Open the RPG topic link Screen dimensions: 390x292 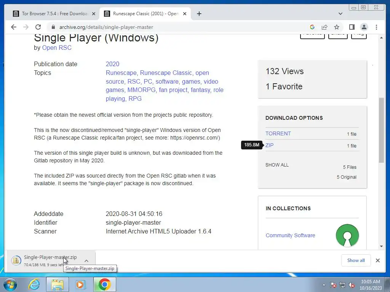(135, 98)
